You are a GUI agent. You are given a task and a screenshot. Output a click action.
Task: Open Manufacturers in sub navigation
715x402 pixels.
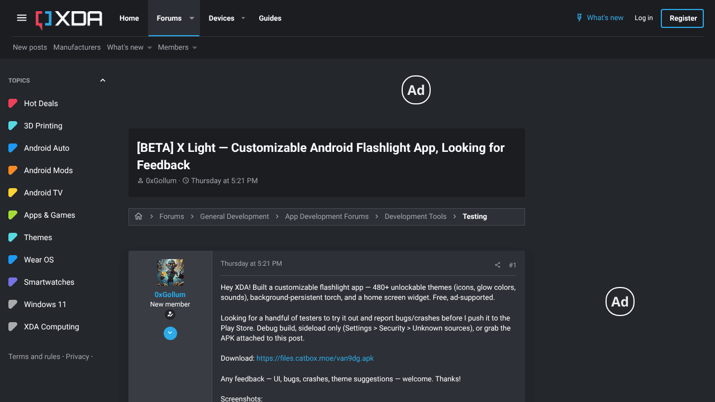(77, 47)
